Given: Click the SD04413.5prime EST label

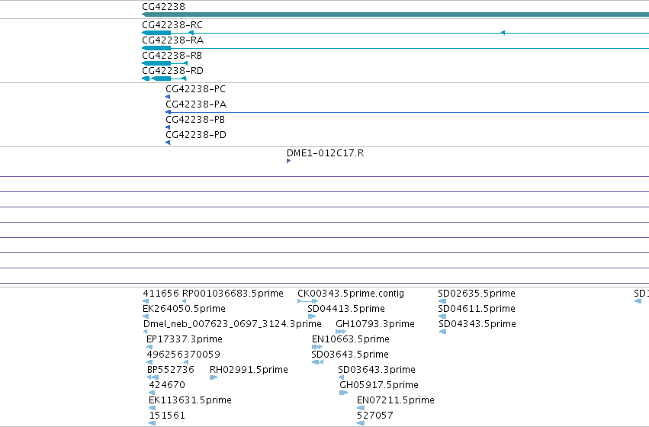Looking at the screenshot, I should click(346, 309).
